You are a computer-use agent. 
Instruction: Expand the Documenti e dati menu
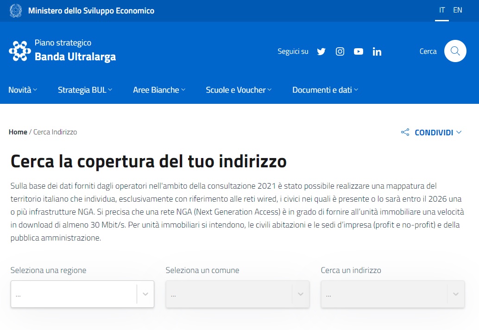pos(325,90)
